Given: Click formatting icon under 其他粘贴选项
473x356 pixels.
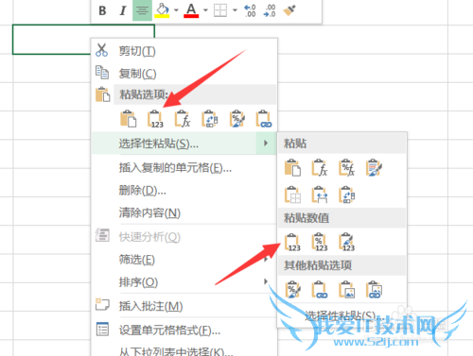Looking at the screenshot, I should click(292, 290).
